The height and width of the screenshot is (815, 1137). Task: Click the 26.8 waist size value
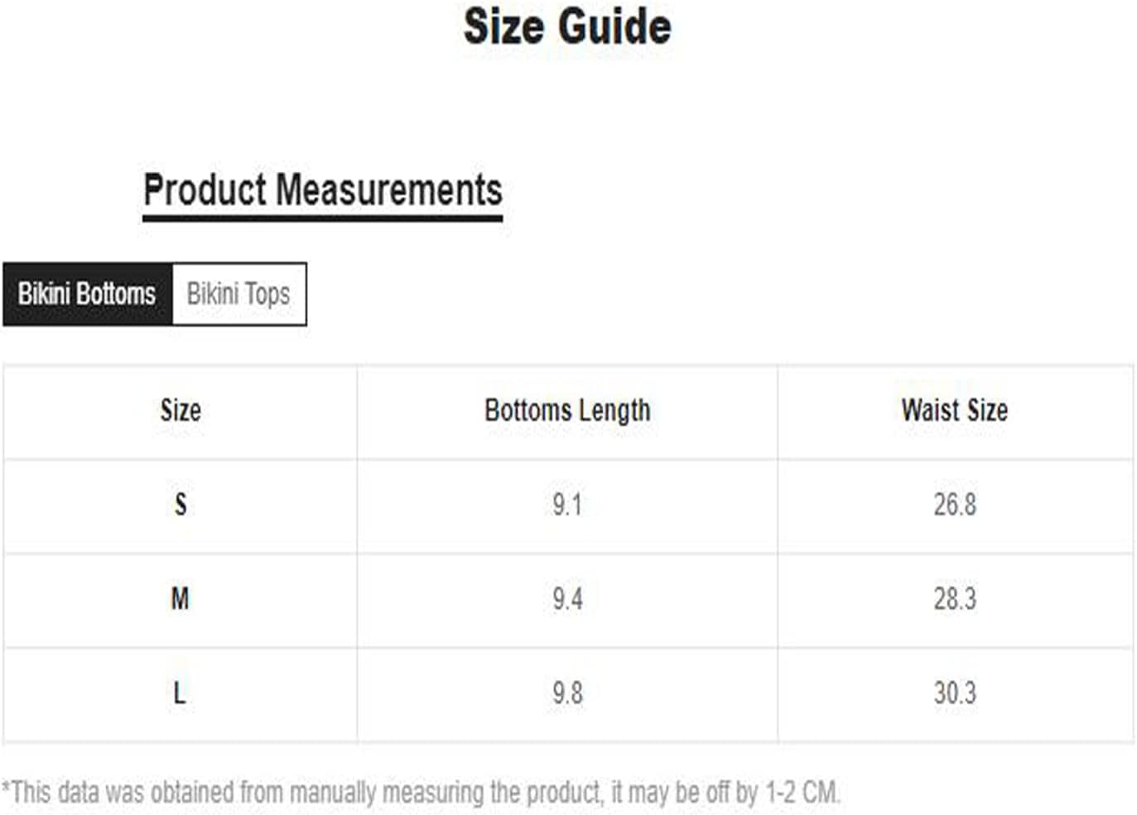[955, 505]
